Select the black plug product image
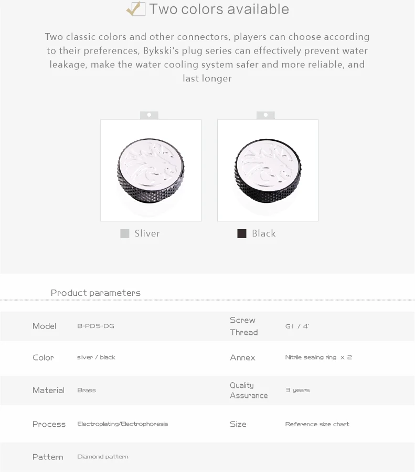Image resolution: width=415 pixels, height=472 pixels. click(268, 170)
